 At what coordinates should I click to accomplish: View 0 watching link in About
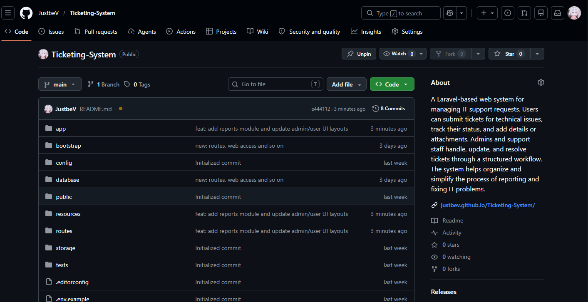coord(451,257)
